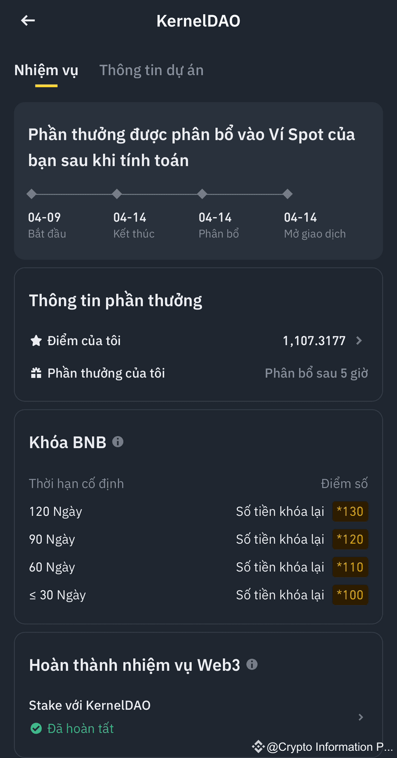The image size is (397, 758).
Task: Click the *120 badge on 90 Ngày row
Action: pos(350,539)
